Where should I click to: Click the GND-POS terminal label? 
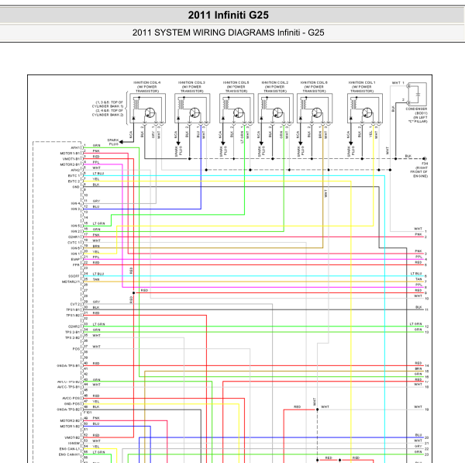(x=72, y=403)
